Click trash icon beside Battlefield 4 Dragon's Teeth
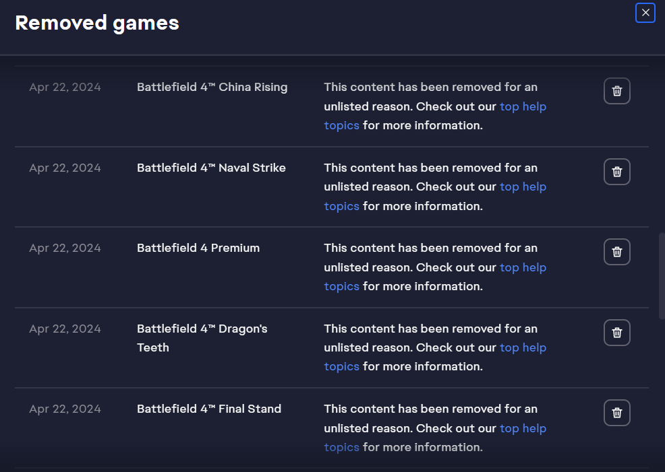The height and width of the screenshot is (472, 665). tap(616, 333)
